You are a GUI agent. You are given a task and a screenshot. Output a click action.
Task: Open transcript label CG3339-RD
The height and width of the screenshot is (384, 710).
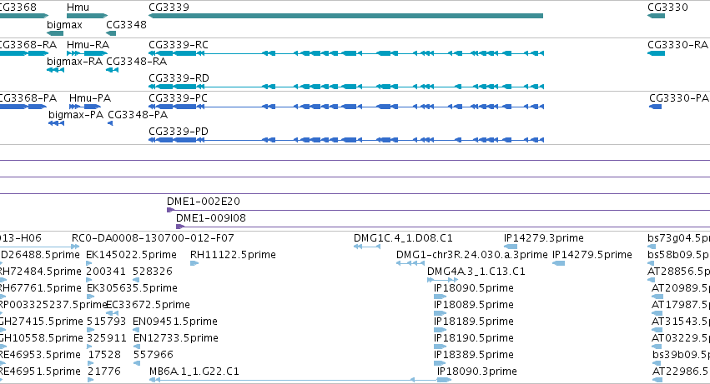179,78
